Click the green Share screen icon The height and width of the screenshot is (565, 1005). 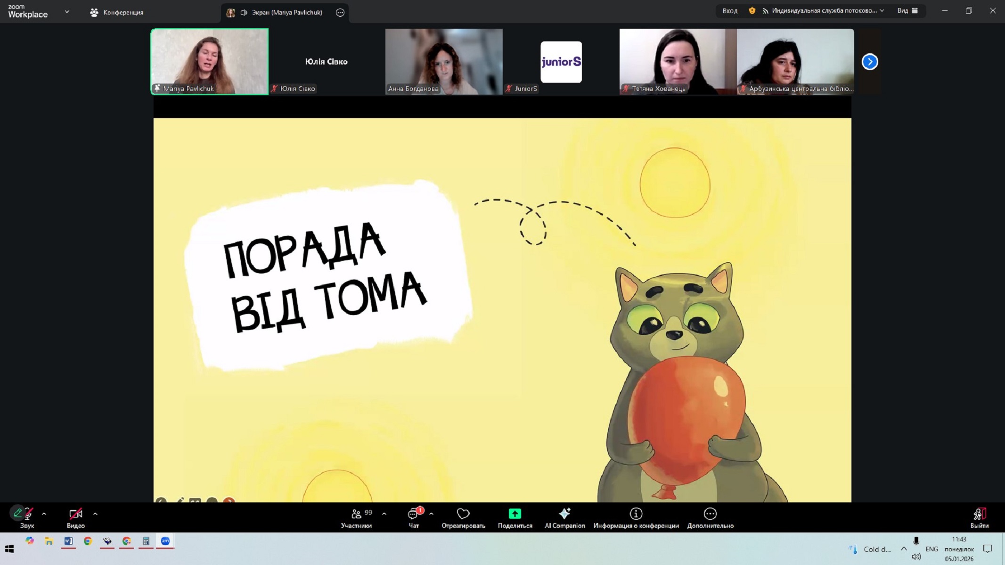(x=515, y=514)
